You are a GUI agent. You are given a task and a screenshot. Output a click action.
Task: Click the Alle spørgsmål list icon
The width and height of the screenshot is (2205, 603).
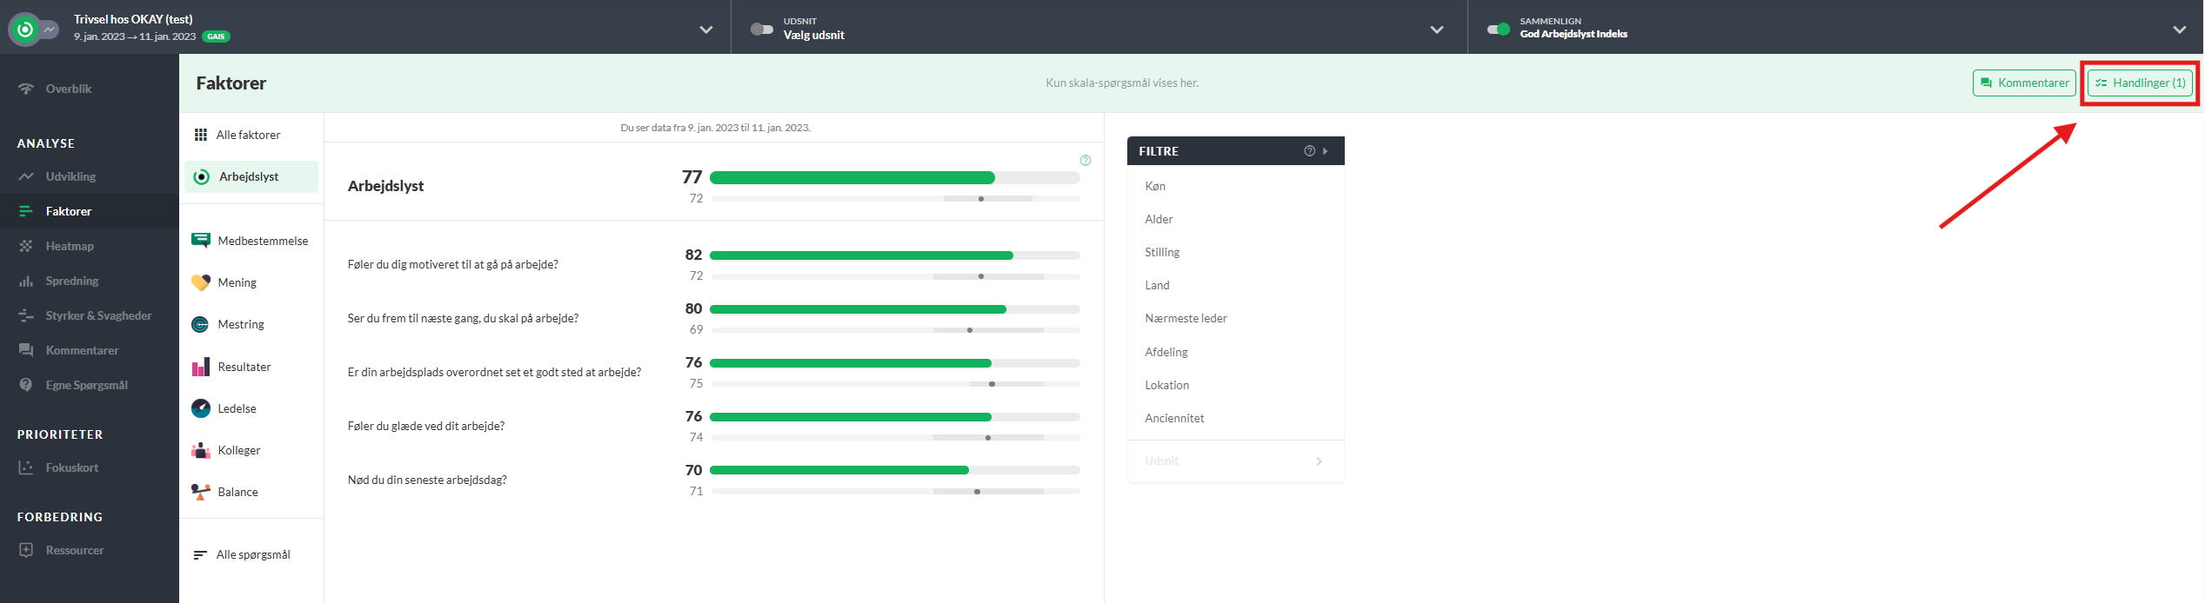(200, 554)
